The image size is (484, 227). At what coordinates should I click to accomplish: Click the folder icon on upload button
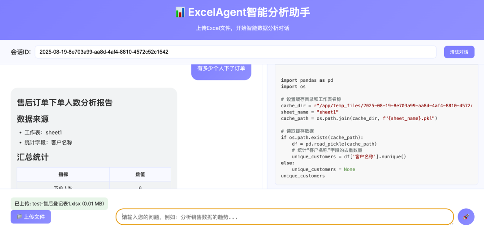(19, 217)
